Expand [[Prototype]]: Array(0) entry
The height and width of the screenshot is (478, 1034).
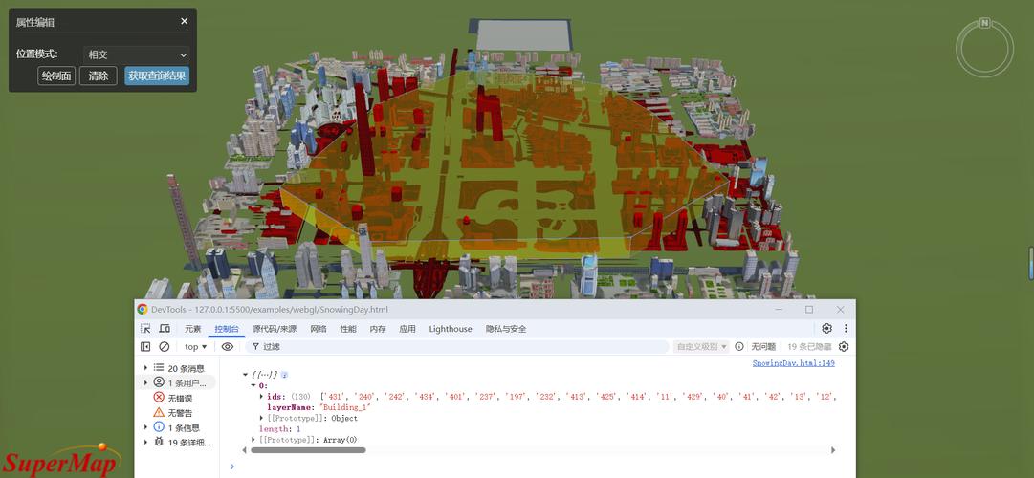(254, 440)
